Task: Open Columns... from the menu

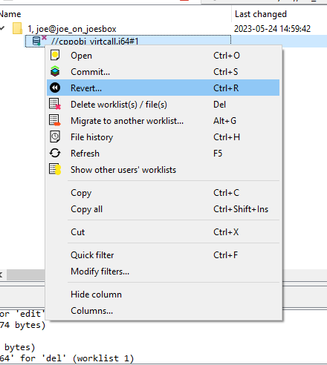Action: pos(163,311)
